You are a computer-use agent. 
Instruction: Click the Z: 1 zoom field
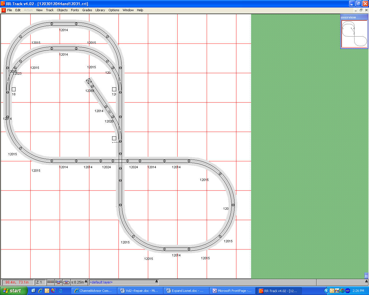39,282
